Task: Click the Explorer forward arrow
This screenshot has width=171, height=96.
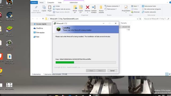Action: click(37, 19)
